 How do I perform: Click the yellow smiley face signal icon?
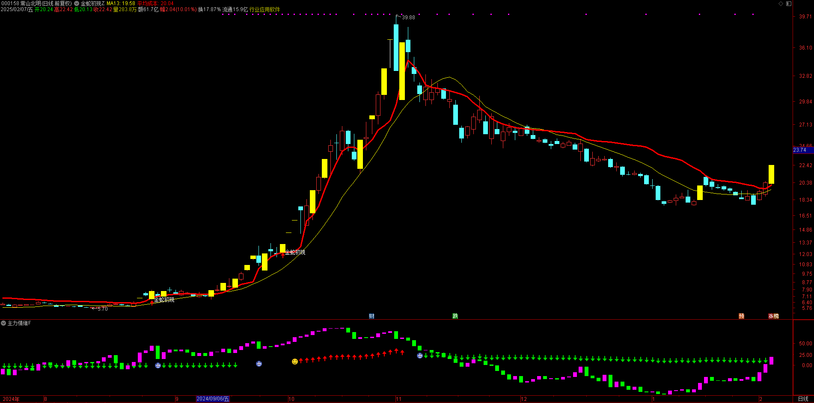point(295,362)
